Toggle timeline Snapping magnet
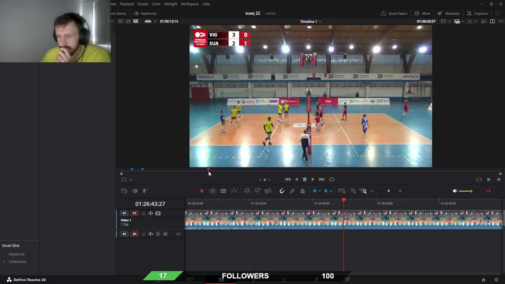This screenshot has height=284, width=505. click(282, 191)
